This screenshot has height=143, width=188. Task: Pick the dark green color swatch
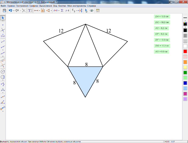coord(185,73)
